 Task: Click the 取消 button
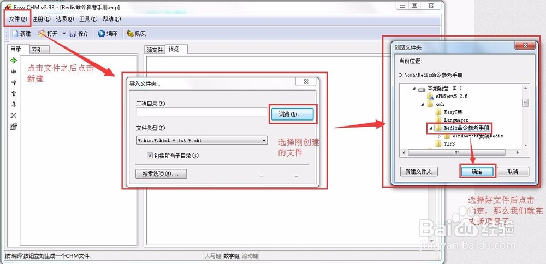coord(513,171)
